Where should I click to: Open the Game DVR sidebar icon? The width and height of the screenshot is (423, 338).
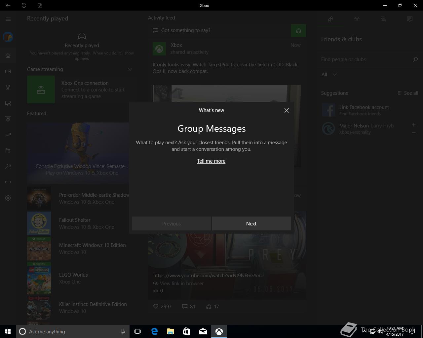click(8, 103)
